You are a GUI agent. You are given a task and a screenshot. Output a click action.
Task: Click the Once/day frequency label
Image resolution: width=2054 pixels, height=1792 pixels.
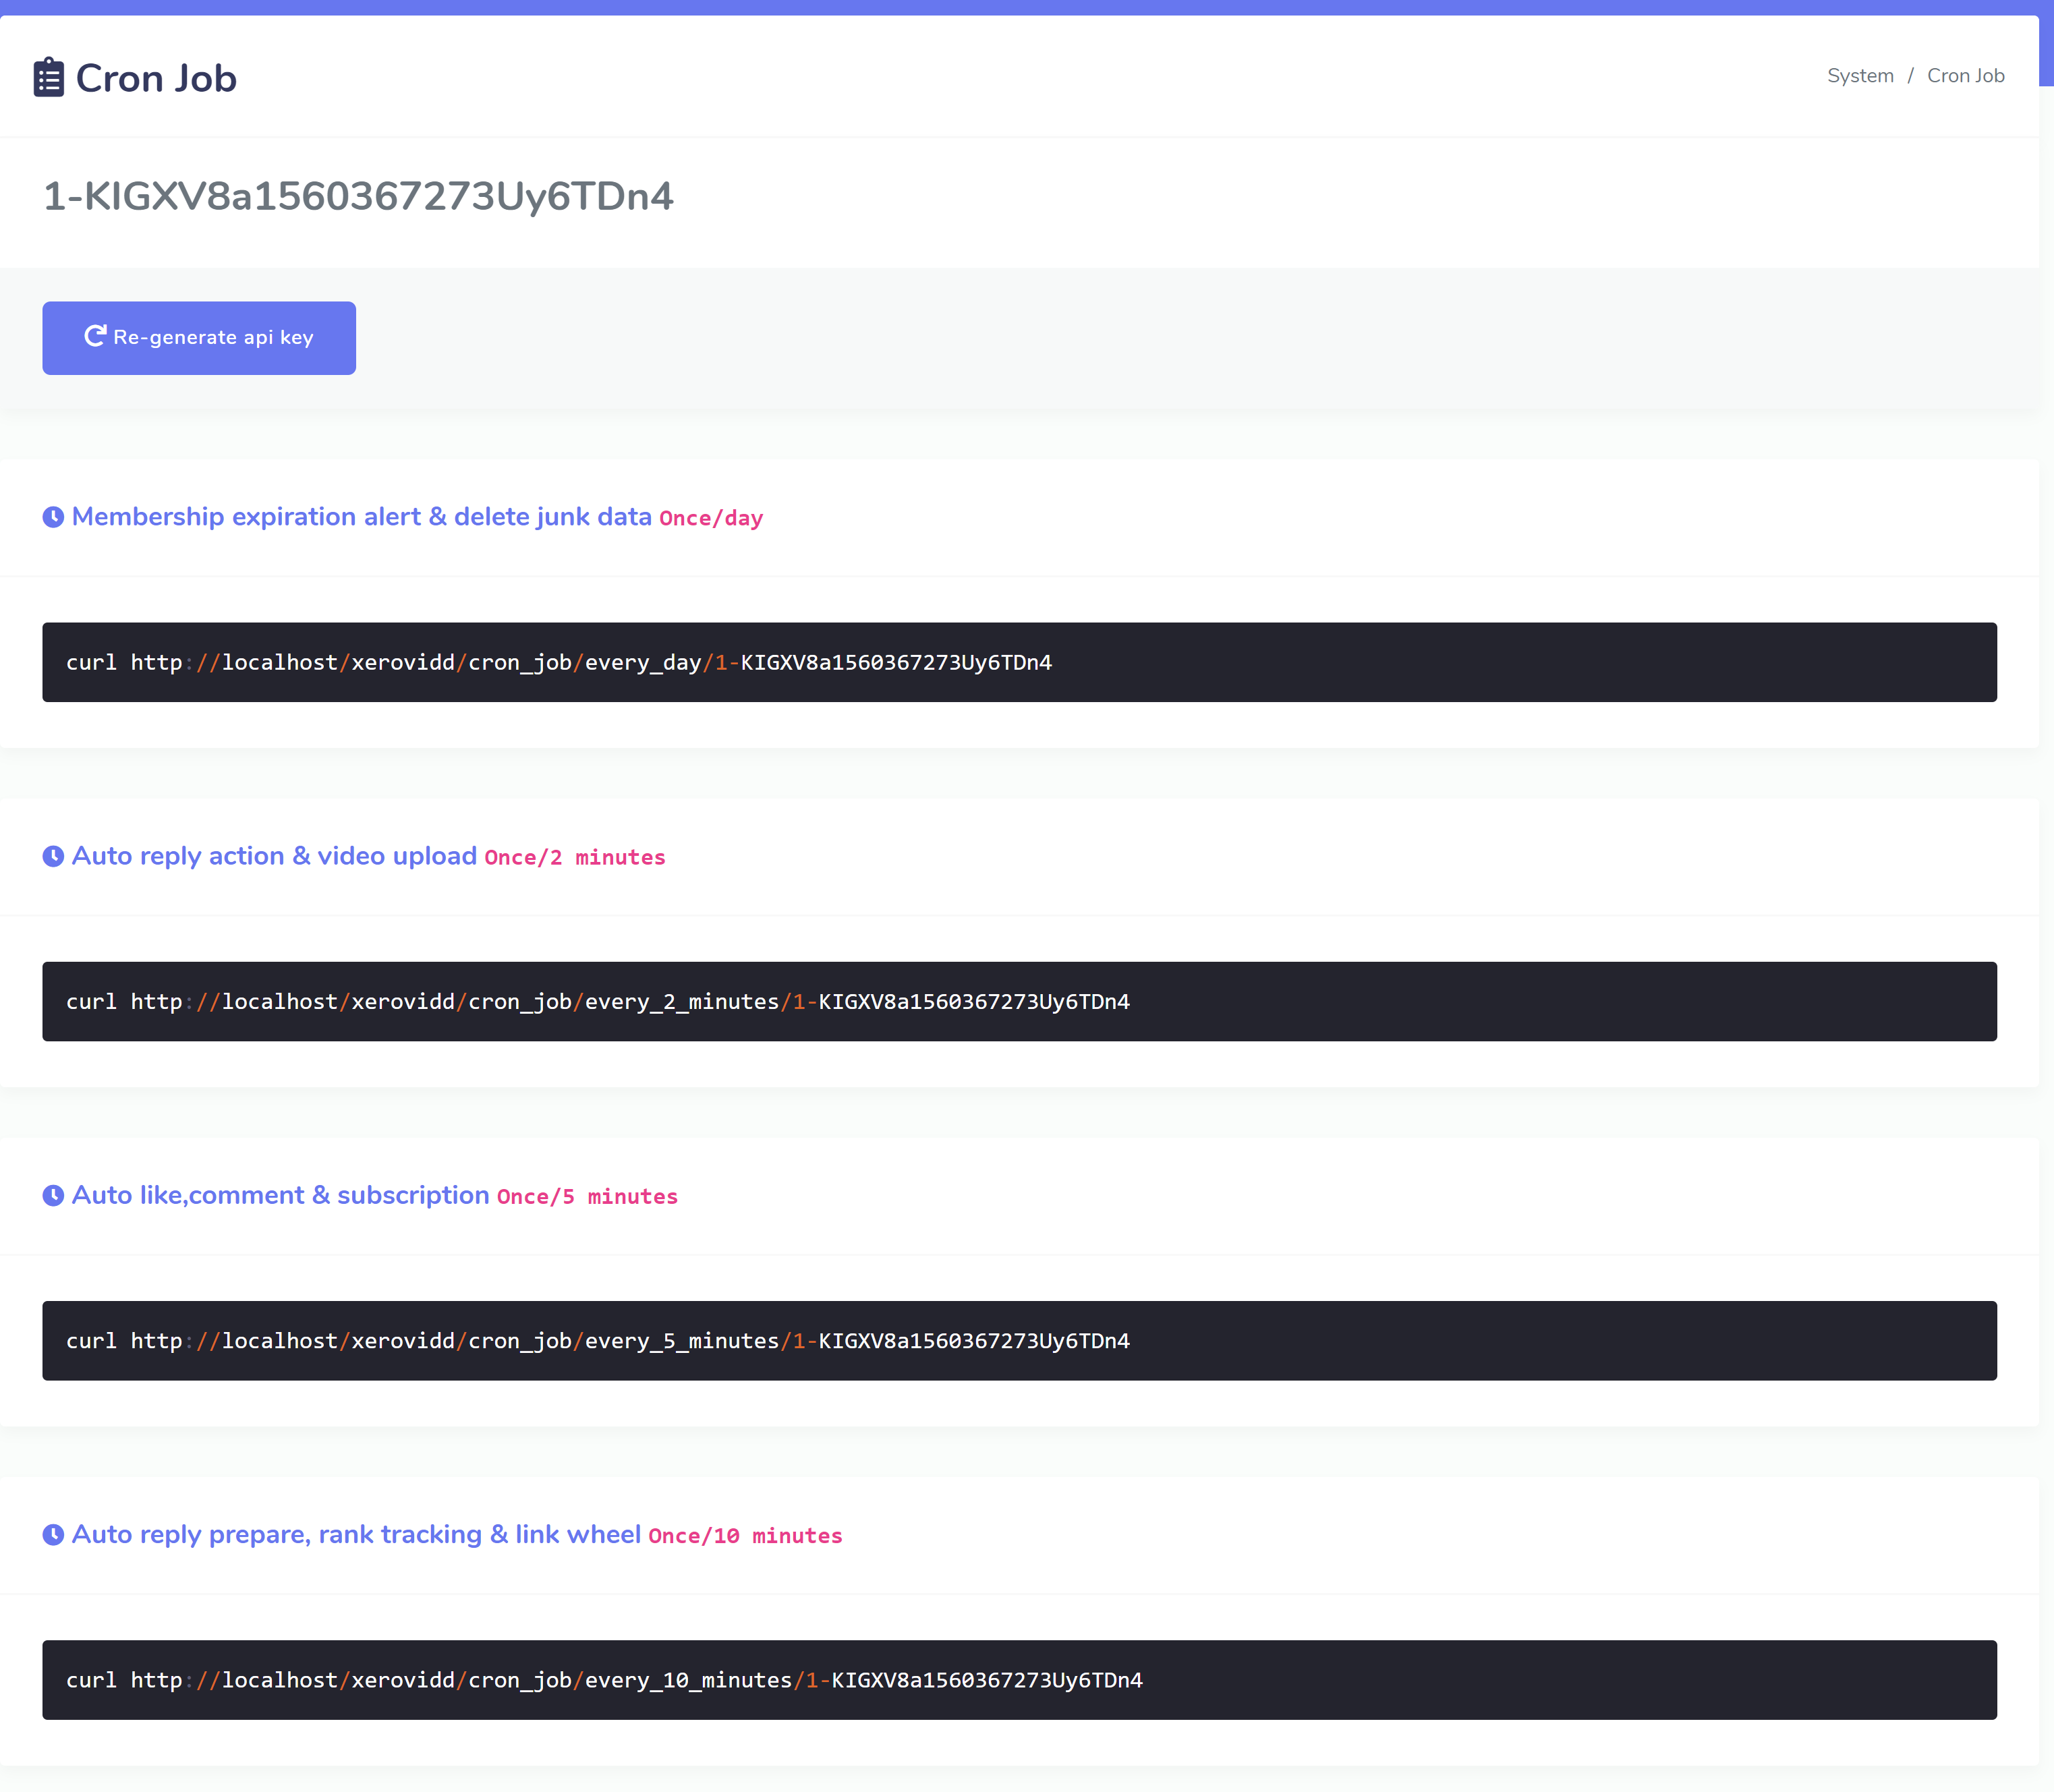point(711,518)
